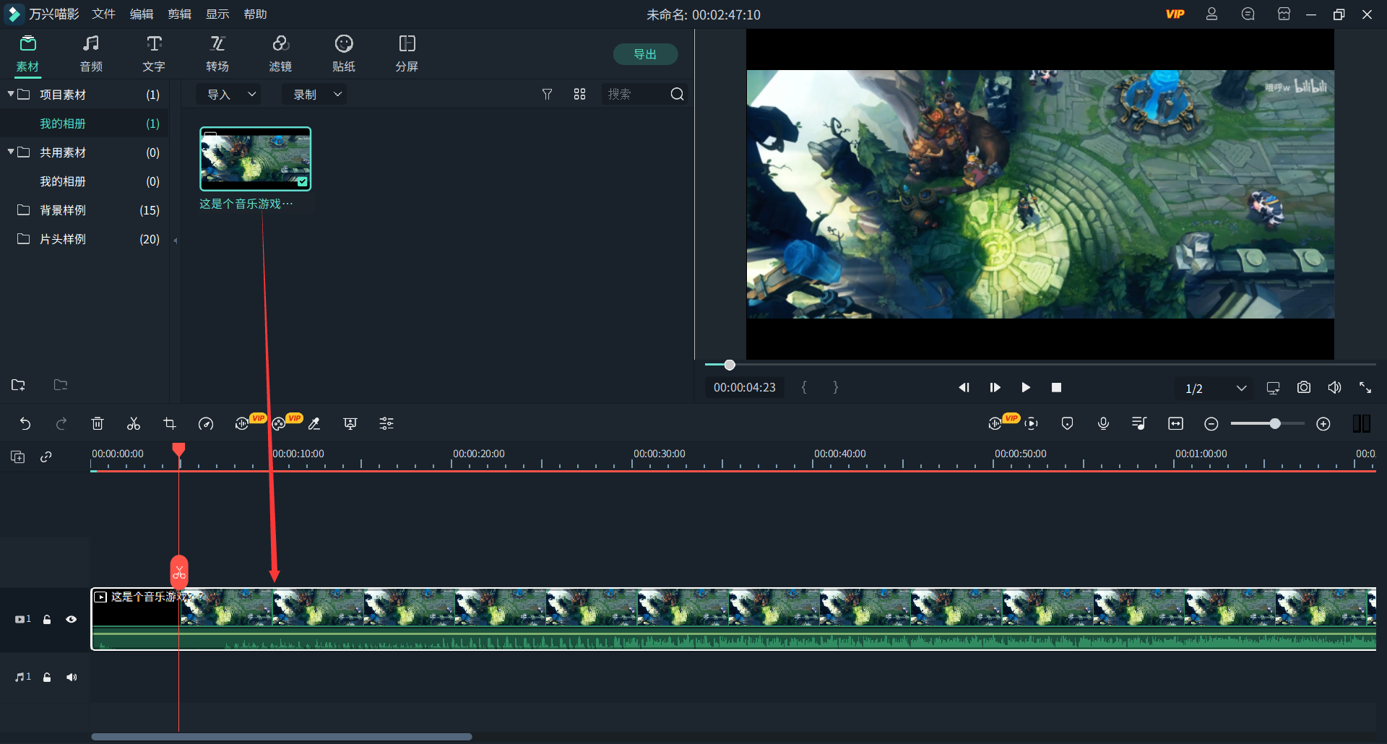Zoom out the timeline with minus
Image resolution: width=1387 pixels, height=744 pixels.
coord(1211,424)
